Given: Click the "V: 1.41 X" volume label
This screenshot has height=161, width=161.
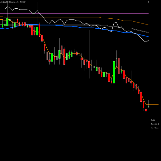Looking at the screenshot, I should click(155, 124).
